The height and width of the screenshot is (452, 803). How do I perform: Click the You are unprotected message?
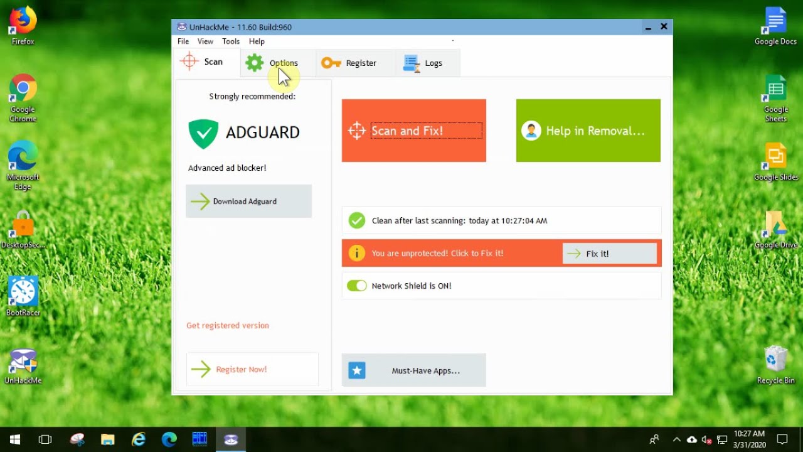(x=437, y=254)
